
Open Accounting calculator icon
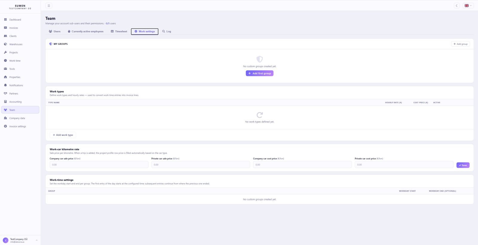[x=5, y=102]
